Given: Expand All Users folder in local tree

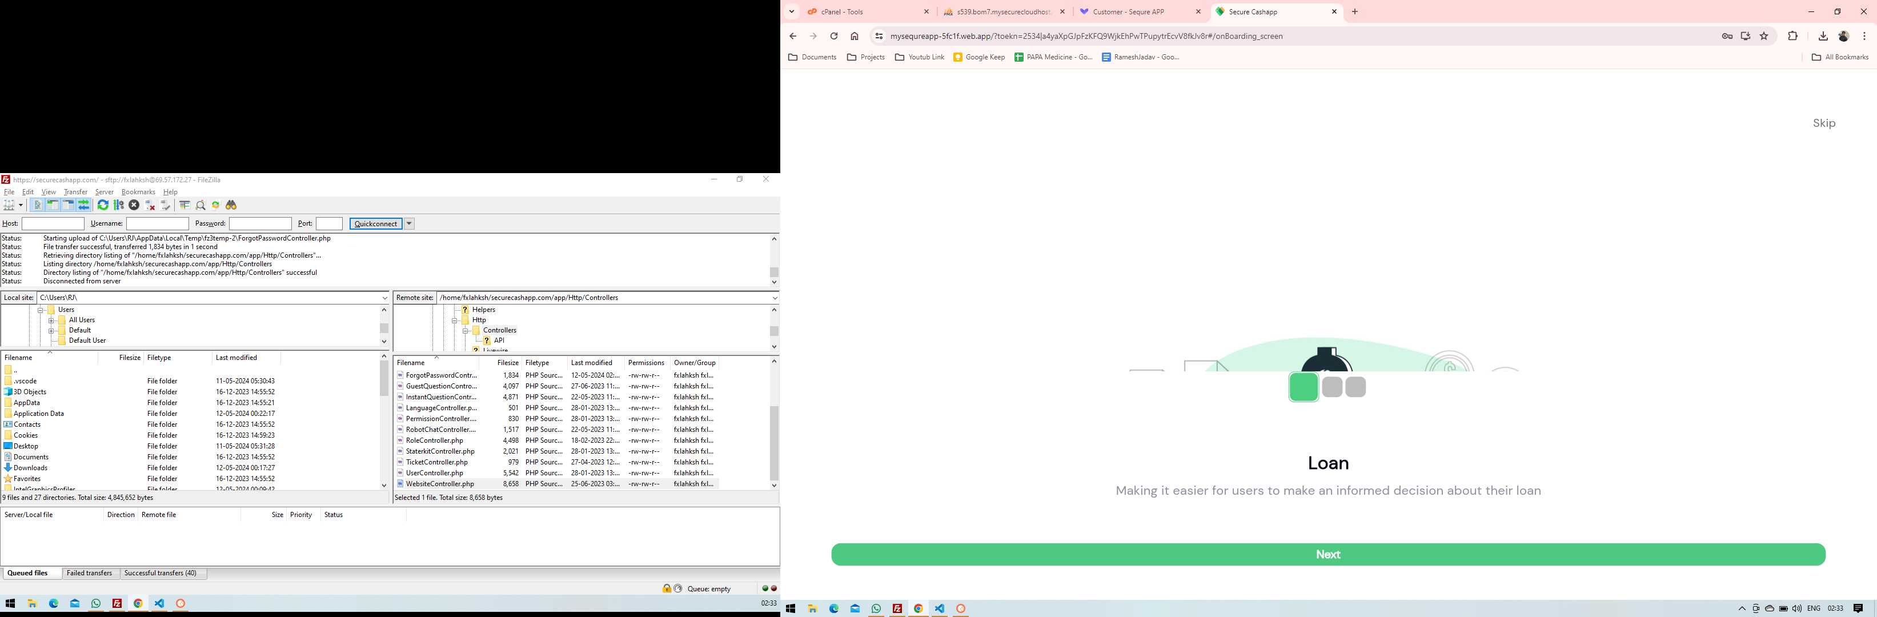Looking at the screenshot, I should click(x=51, y=320).
